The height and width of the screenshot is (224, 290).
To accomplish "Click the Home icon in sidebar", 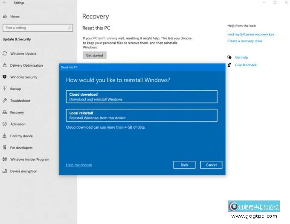I will click(5, 17).
